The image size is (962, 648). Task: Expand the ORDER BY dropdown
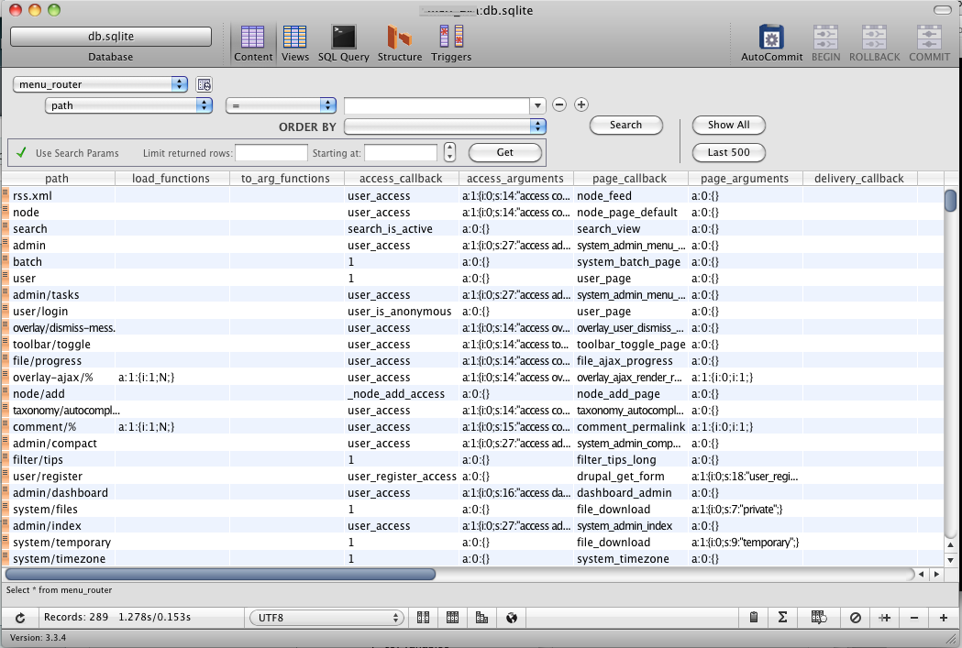pyautogui.click(x=446, y=126)
